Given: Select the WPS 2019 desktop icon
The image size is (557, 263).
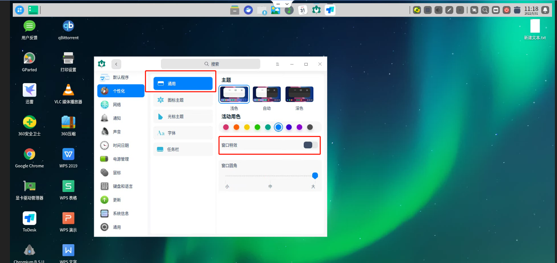Looking at the screenshot, I should (x=68, y=158).
